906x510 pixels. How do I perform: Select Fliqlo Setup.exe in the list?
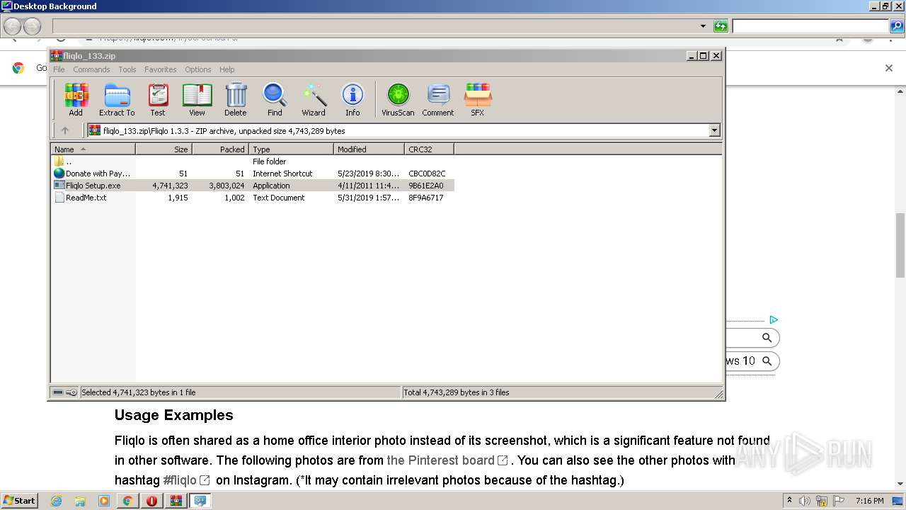(x=253, y=186)
